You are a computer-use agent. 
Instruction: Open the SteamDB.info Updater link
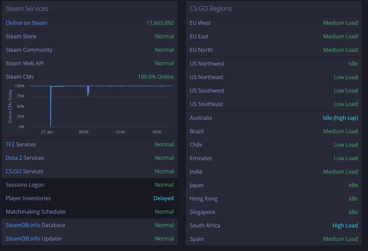pyautogui.click(x=34, y=239)
